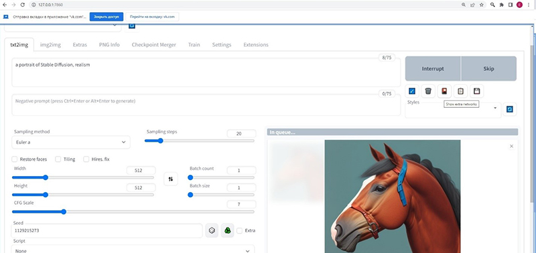The width and height of the screenshot is (536, 253).
Task: Click the Batch count value box
Action: [241, 170]
